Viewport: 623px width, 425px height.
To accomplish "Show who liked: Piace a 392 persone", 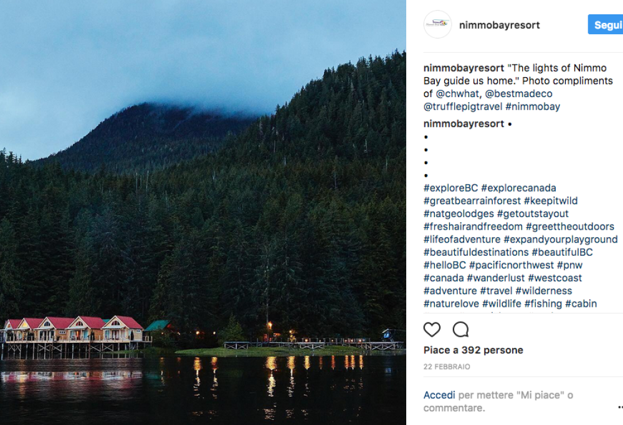I will [473, 350].
